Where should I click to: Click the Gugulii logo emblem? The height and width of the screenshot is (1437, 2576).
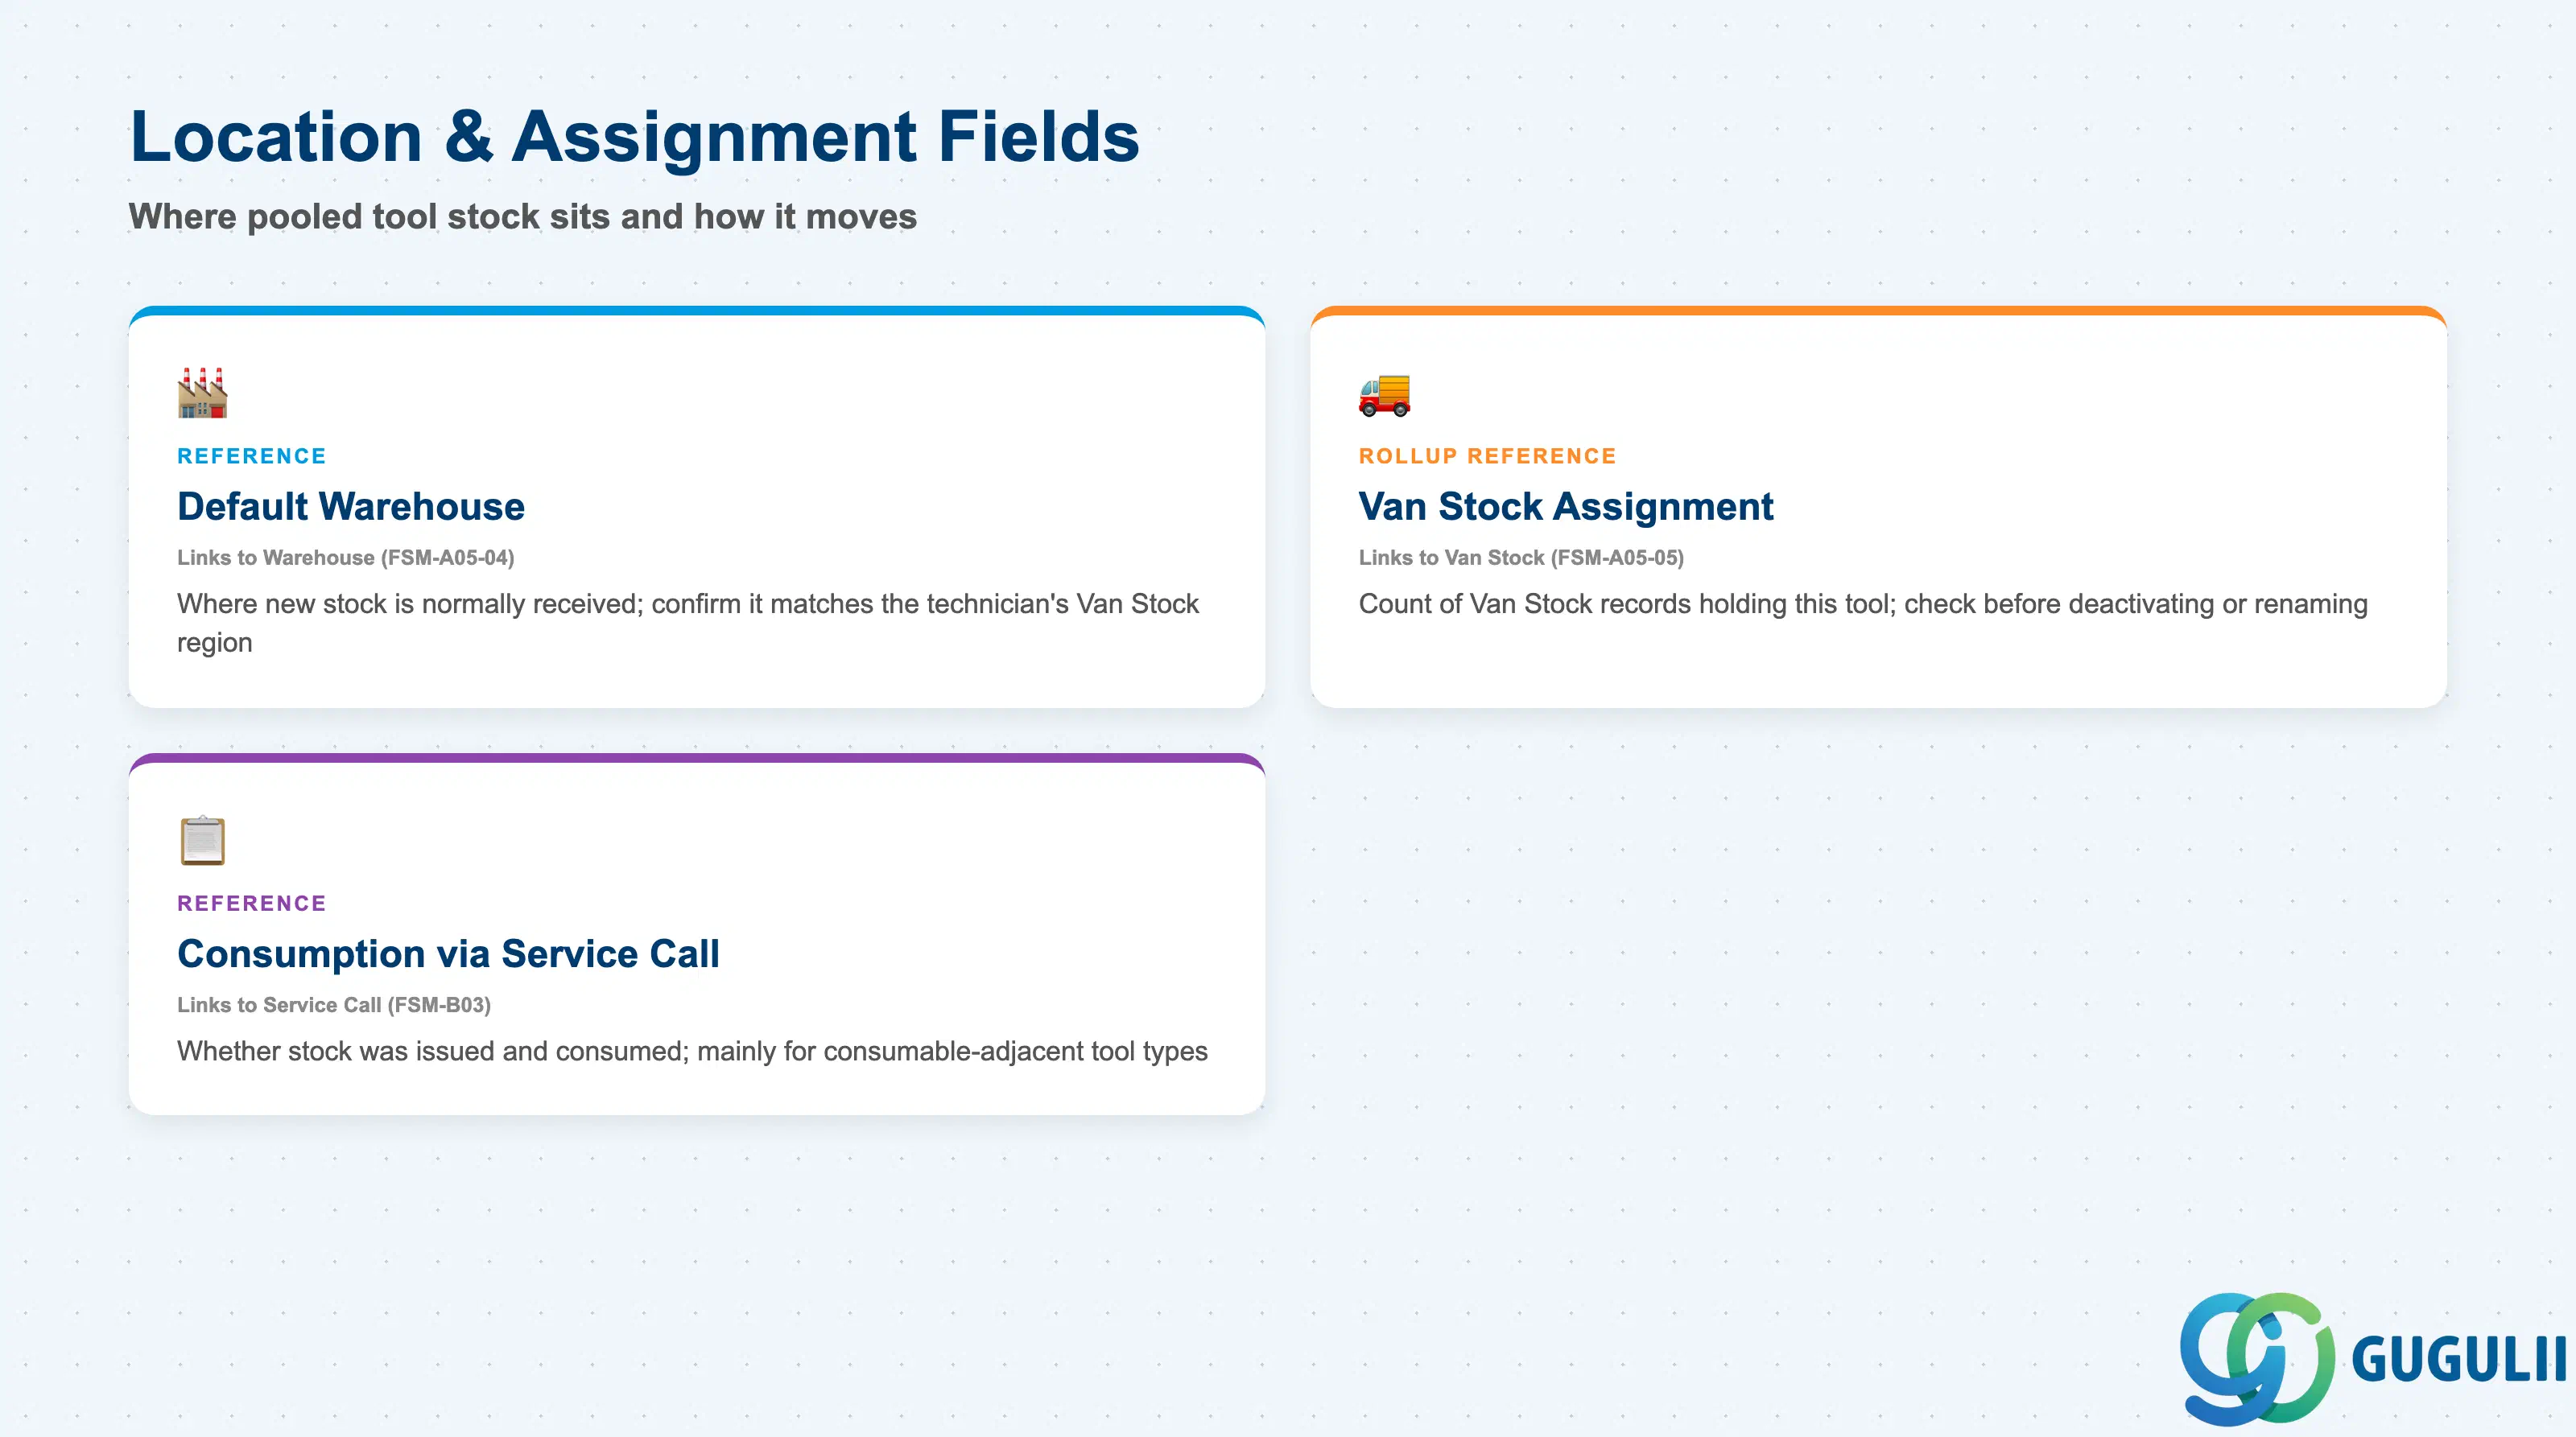[2257, 1358]
